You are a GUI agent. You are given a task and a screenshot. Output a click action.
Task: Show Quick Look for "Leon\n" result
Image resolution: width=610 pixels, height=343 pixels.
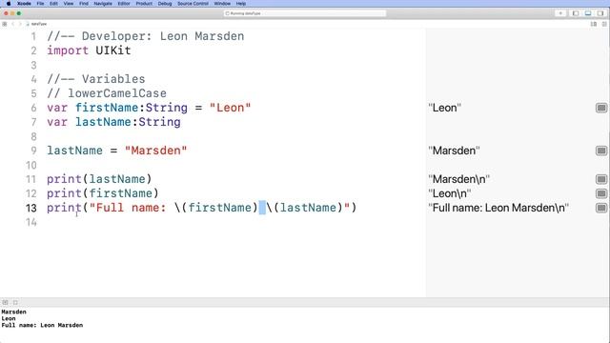coord(601,193)
